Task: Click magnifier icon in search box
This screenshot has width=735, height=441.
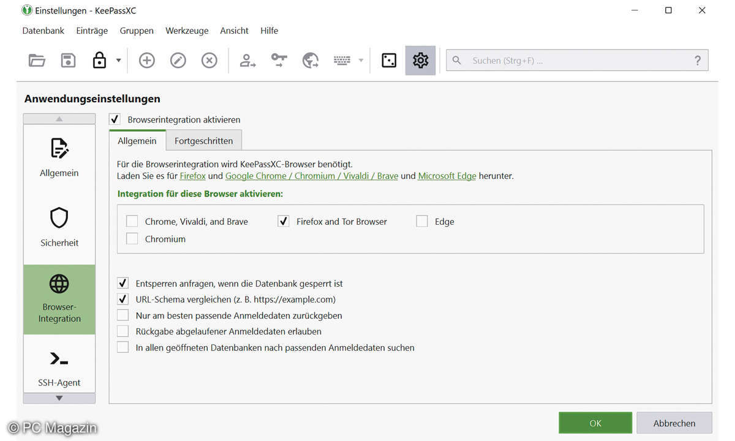Action: [457, 61]
